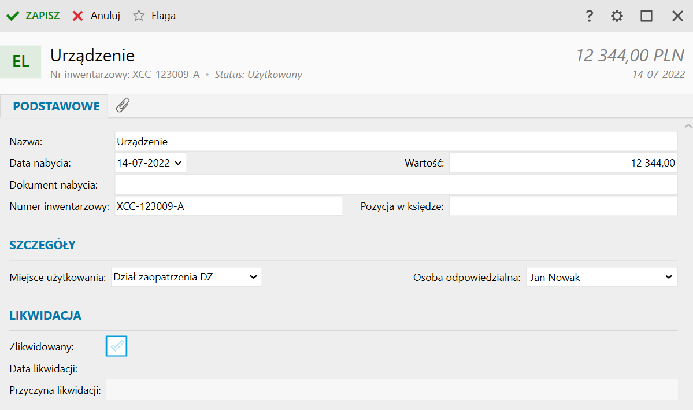Image resolution: width=693 pixels, height=410 pixels.
Task: Open the Osoba odpowiedzialna dropdown
Action: (x=668, y=277)
